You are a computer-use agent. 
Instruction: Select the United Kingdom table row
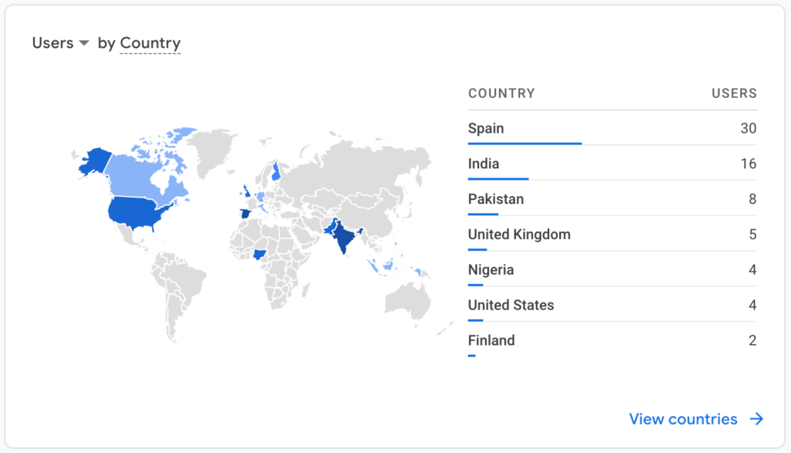(613, 234)
